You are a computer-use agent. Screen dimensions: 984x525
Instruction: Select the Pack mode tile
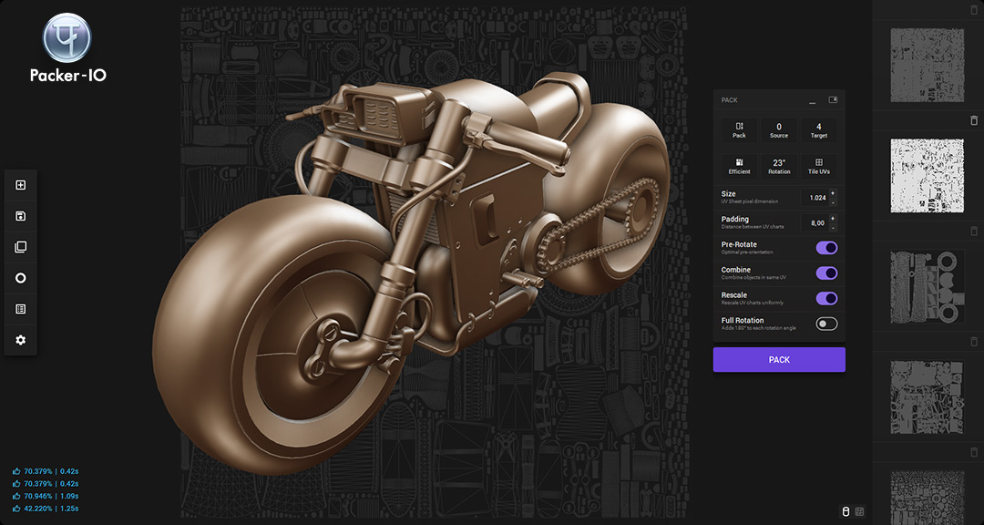(739, 130)
